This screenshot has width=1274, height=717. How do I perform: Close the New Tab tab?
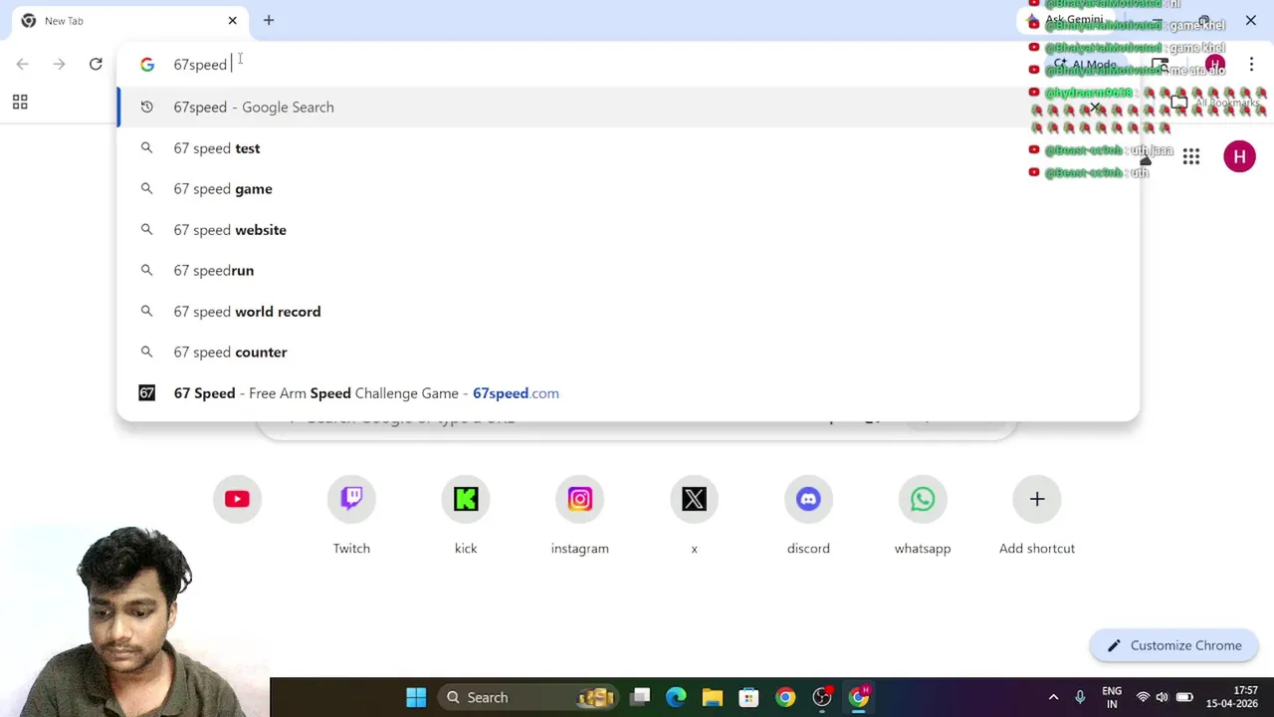233,20
